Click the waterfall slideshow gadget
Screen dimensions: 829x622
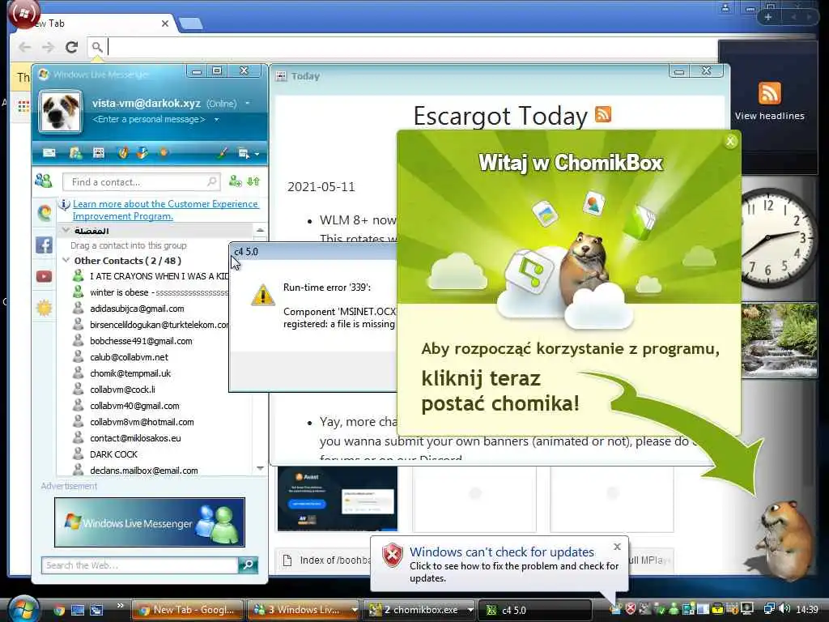point(780,340)
